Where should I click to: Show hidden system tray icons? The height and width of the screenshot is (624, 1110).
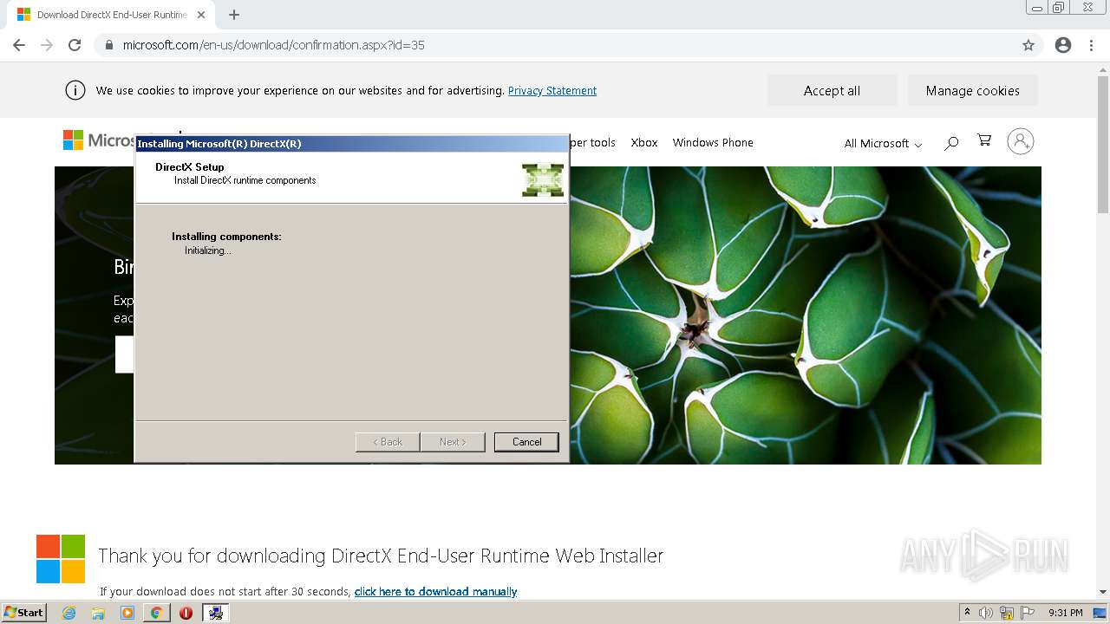[x=968, y=613]
